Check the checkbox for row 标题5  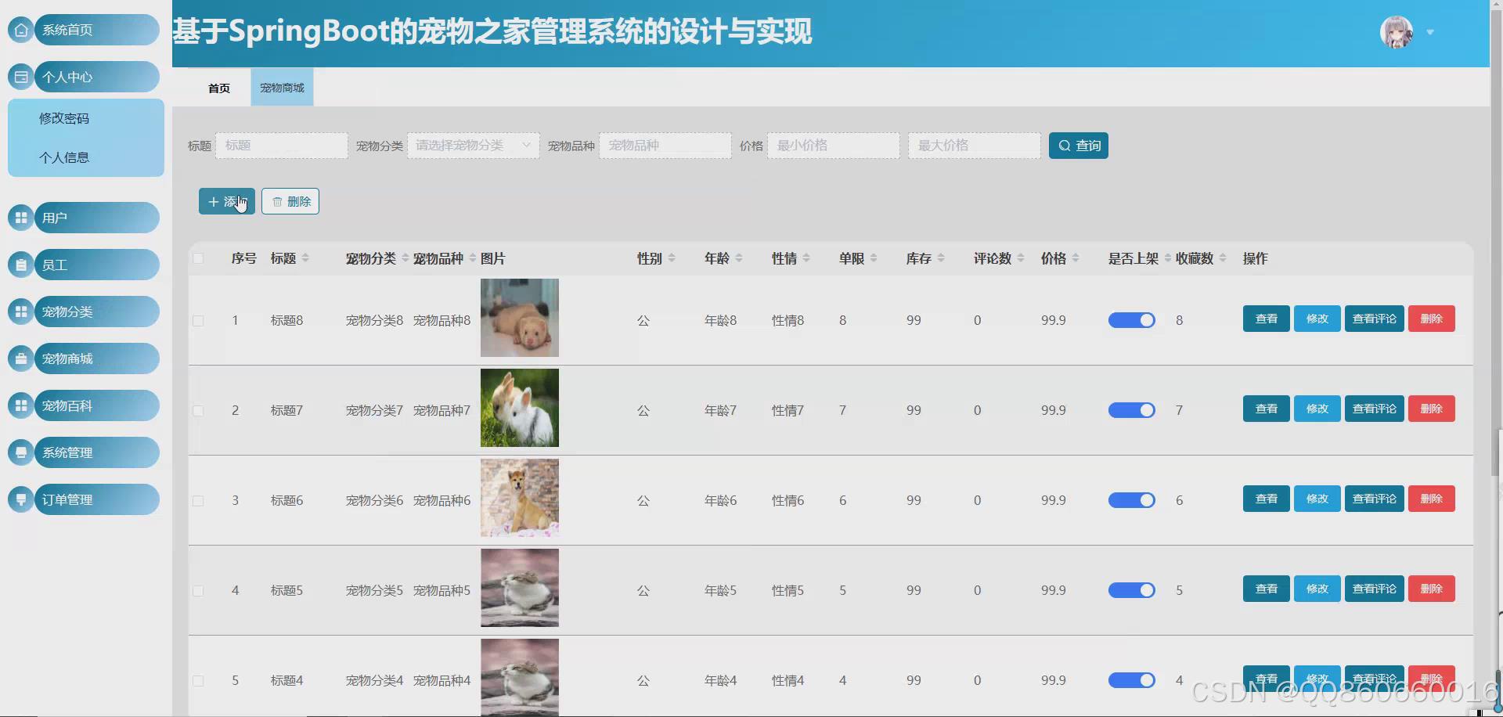point(198,591)
